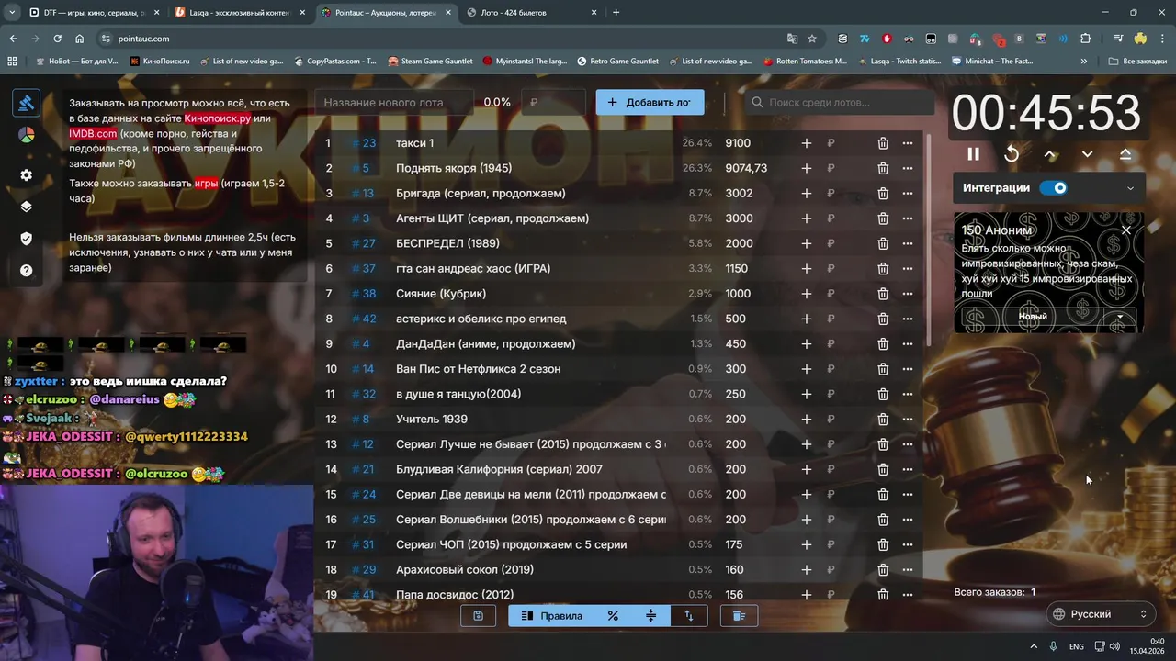Toggle the Интеграции switch
1176x661 pixels.
click(1053, 188)
